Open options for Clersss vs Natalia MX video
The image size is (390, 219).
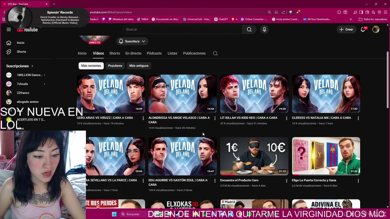click(x=358, y=118)
